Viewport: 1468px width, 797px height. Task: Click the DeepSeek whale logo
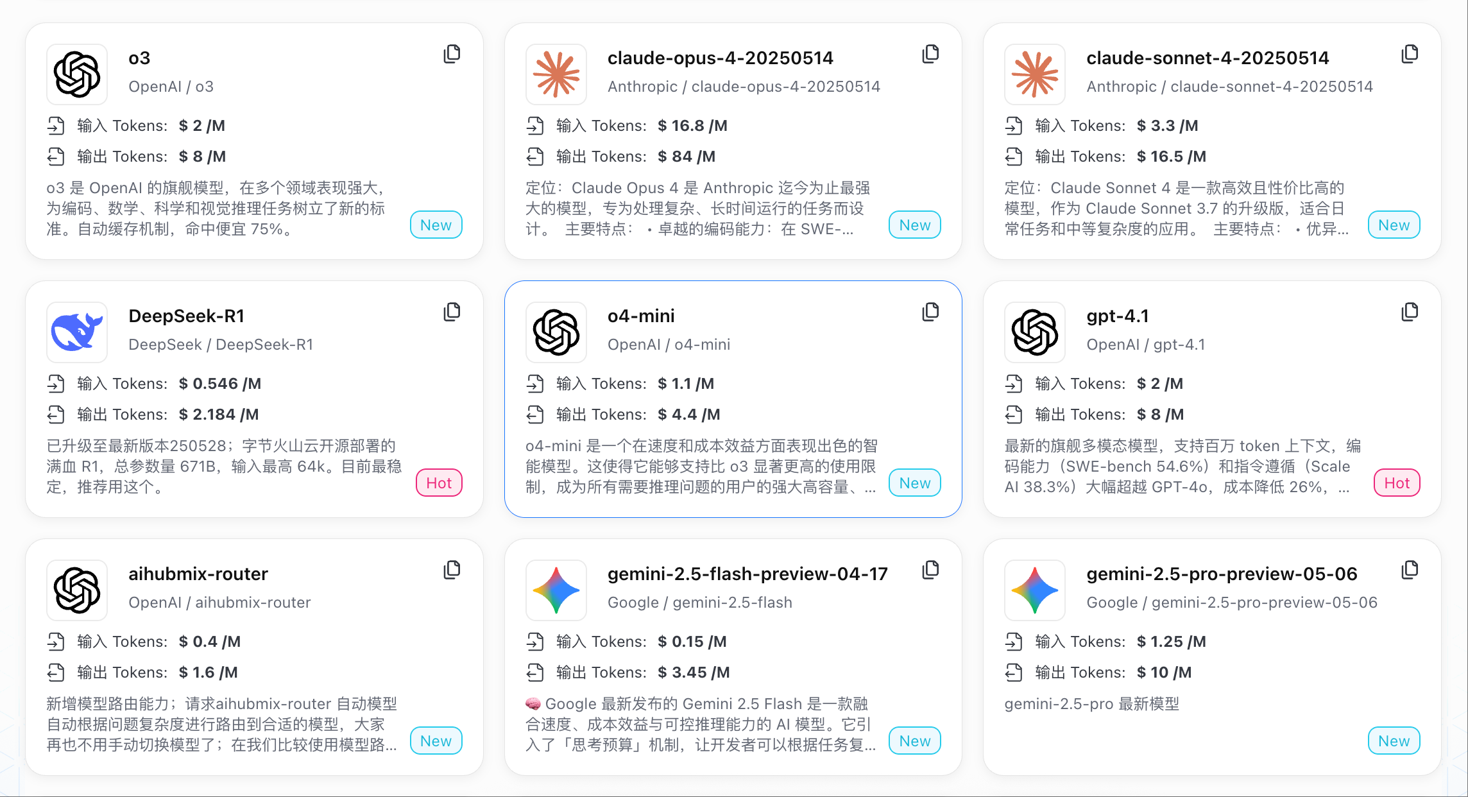tap(77, 332)
